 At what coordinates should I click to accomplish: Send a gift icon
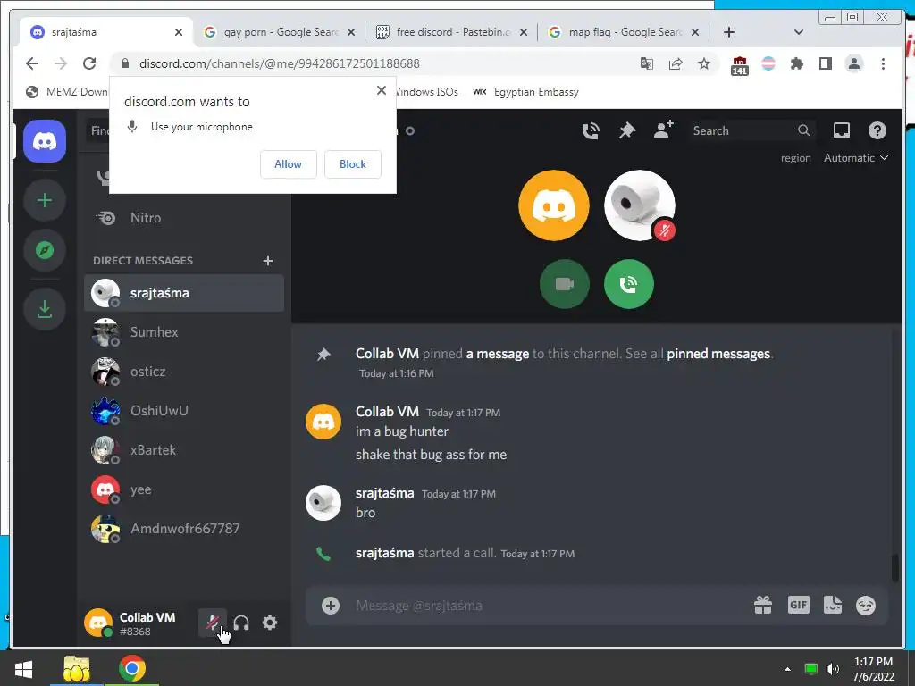coord(763,606)
